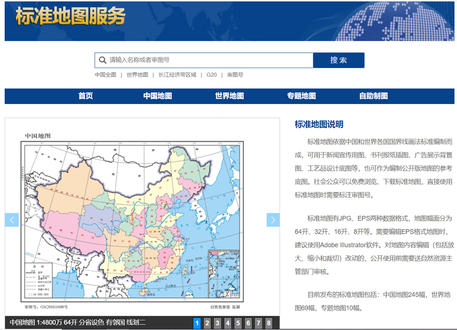Show carousel slide 8
This screenshot has height=330, width=457.
(x=269, y=323)
